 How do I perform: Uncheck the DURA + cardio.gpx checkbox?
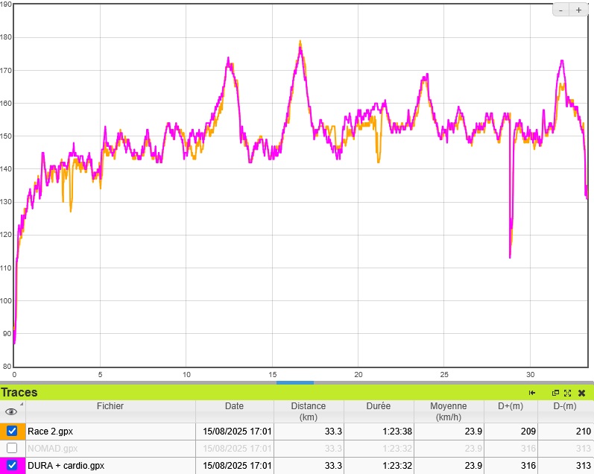pyautogui.click(x=12, y=465)
